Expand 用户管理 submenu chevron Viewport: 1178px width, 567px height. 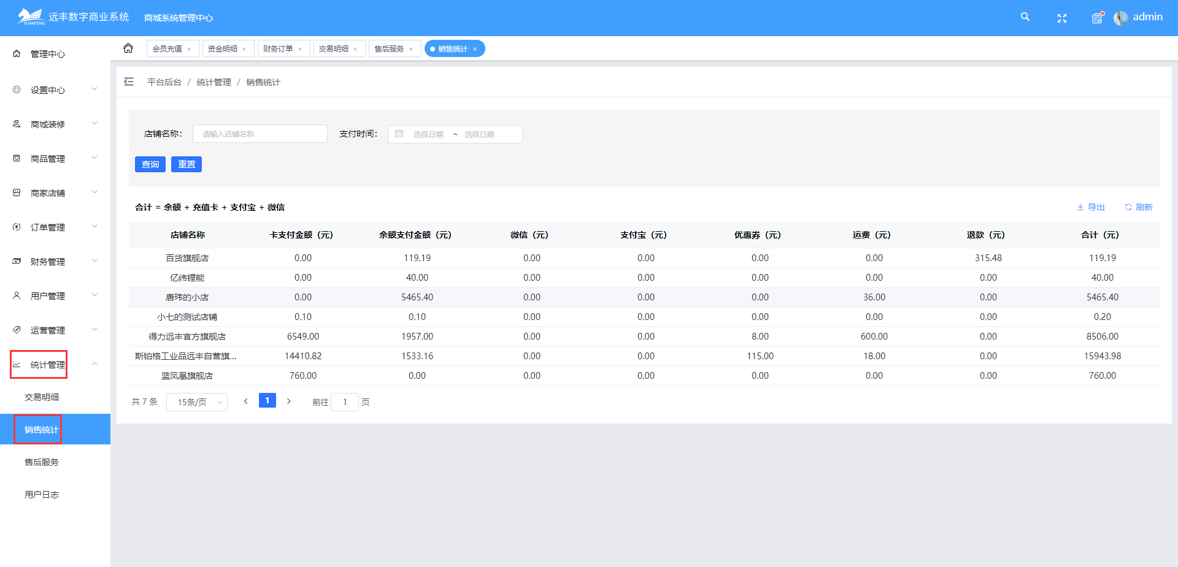(94, 295)
